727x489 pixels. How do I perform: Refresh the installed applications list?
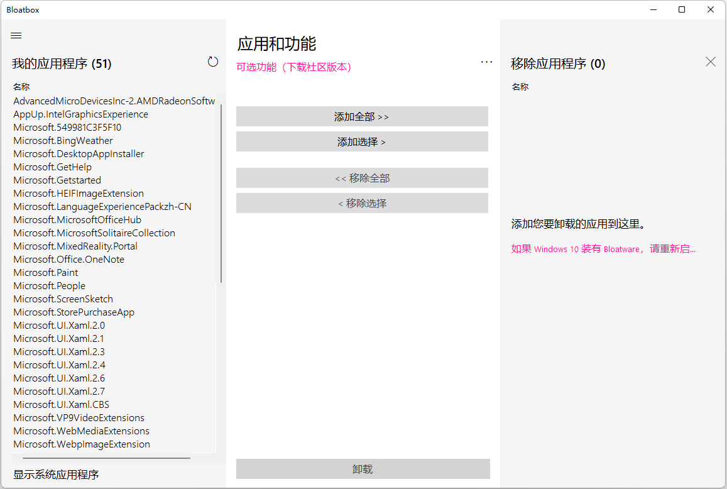tap(213, 62)
